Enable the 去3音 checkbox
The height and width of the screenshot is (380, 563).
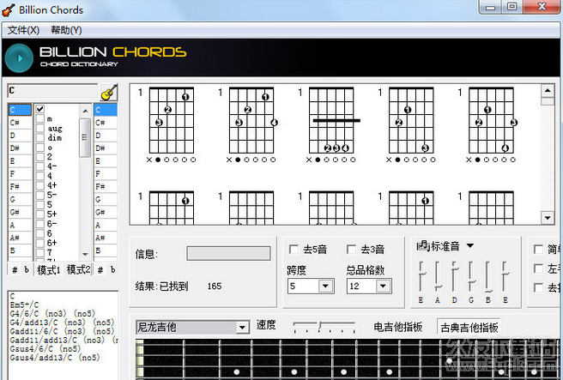point(351,249)
